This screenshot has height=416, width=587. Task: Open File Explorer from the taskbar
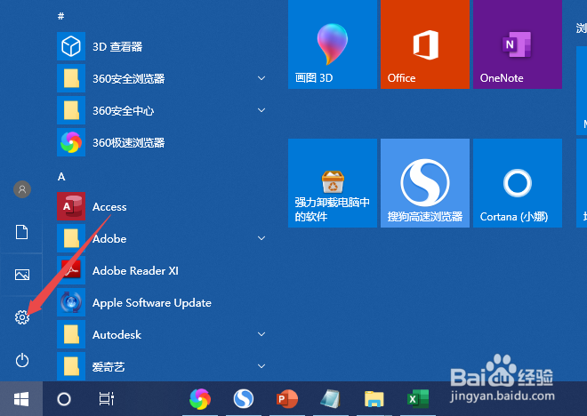click(374, 399)
